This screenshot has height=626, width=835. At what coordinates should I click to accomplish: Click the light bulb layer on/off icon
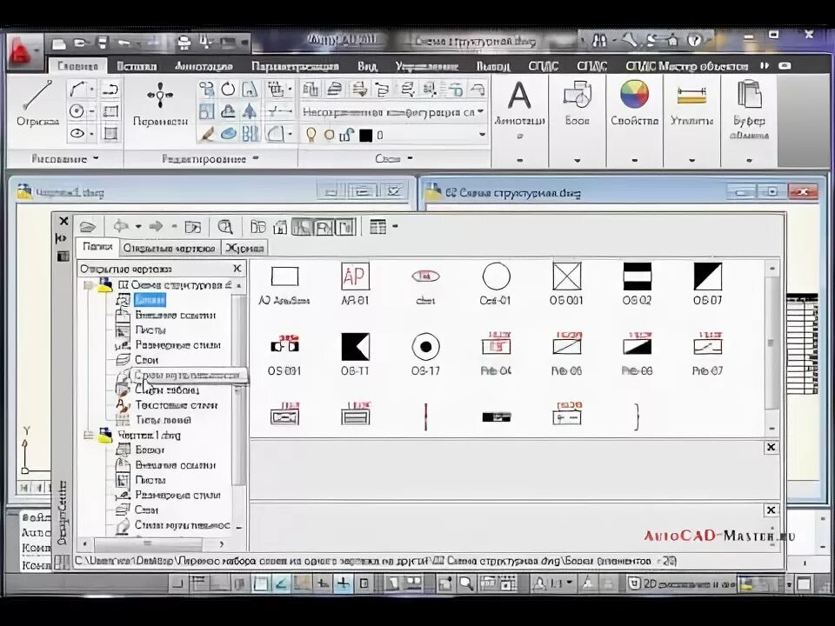(x=311, y=136)
